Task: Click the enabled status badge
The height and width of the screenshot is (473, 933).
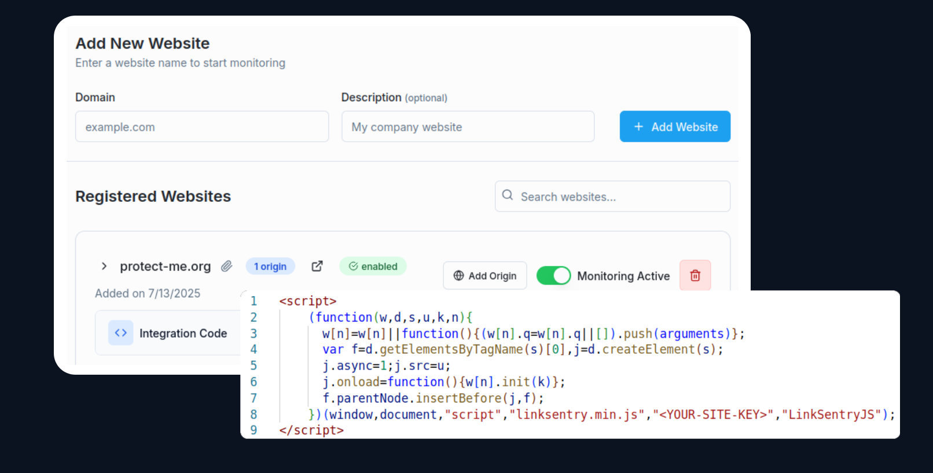Action: pyautogui.click(x=373, y=266)
